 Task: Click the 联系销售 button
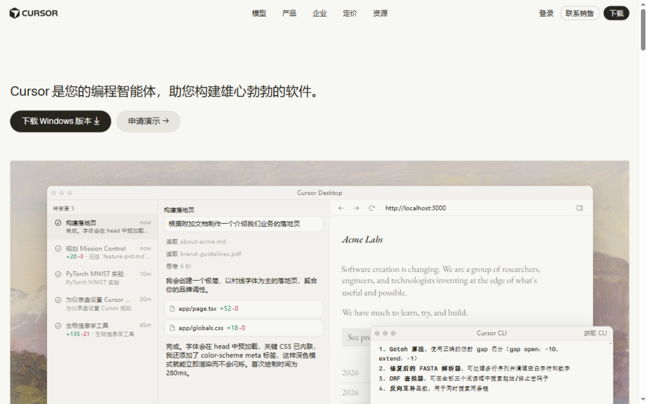click(x=580, y=13)
